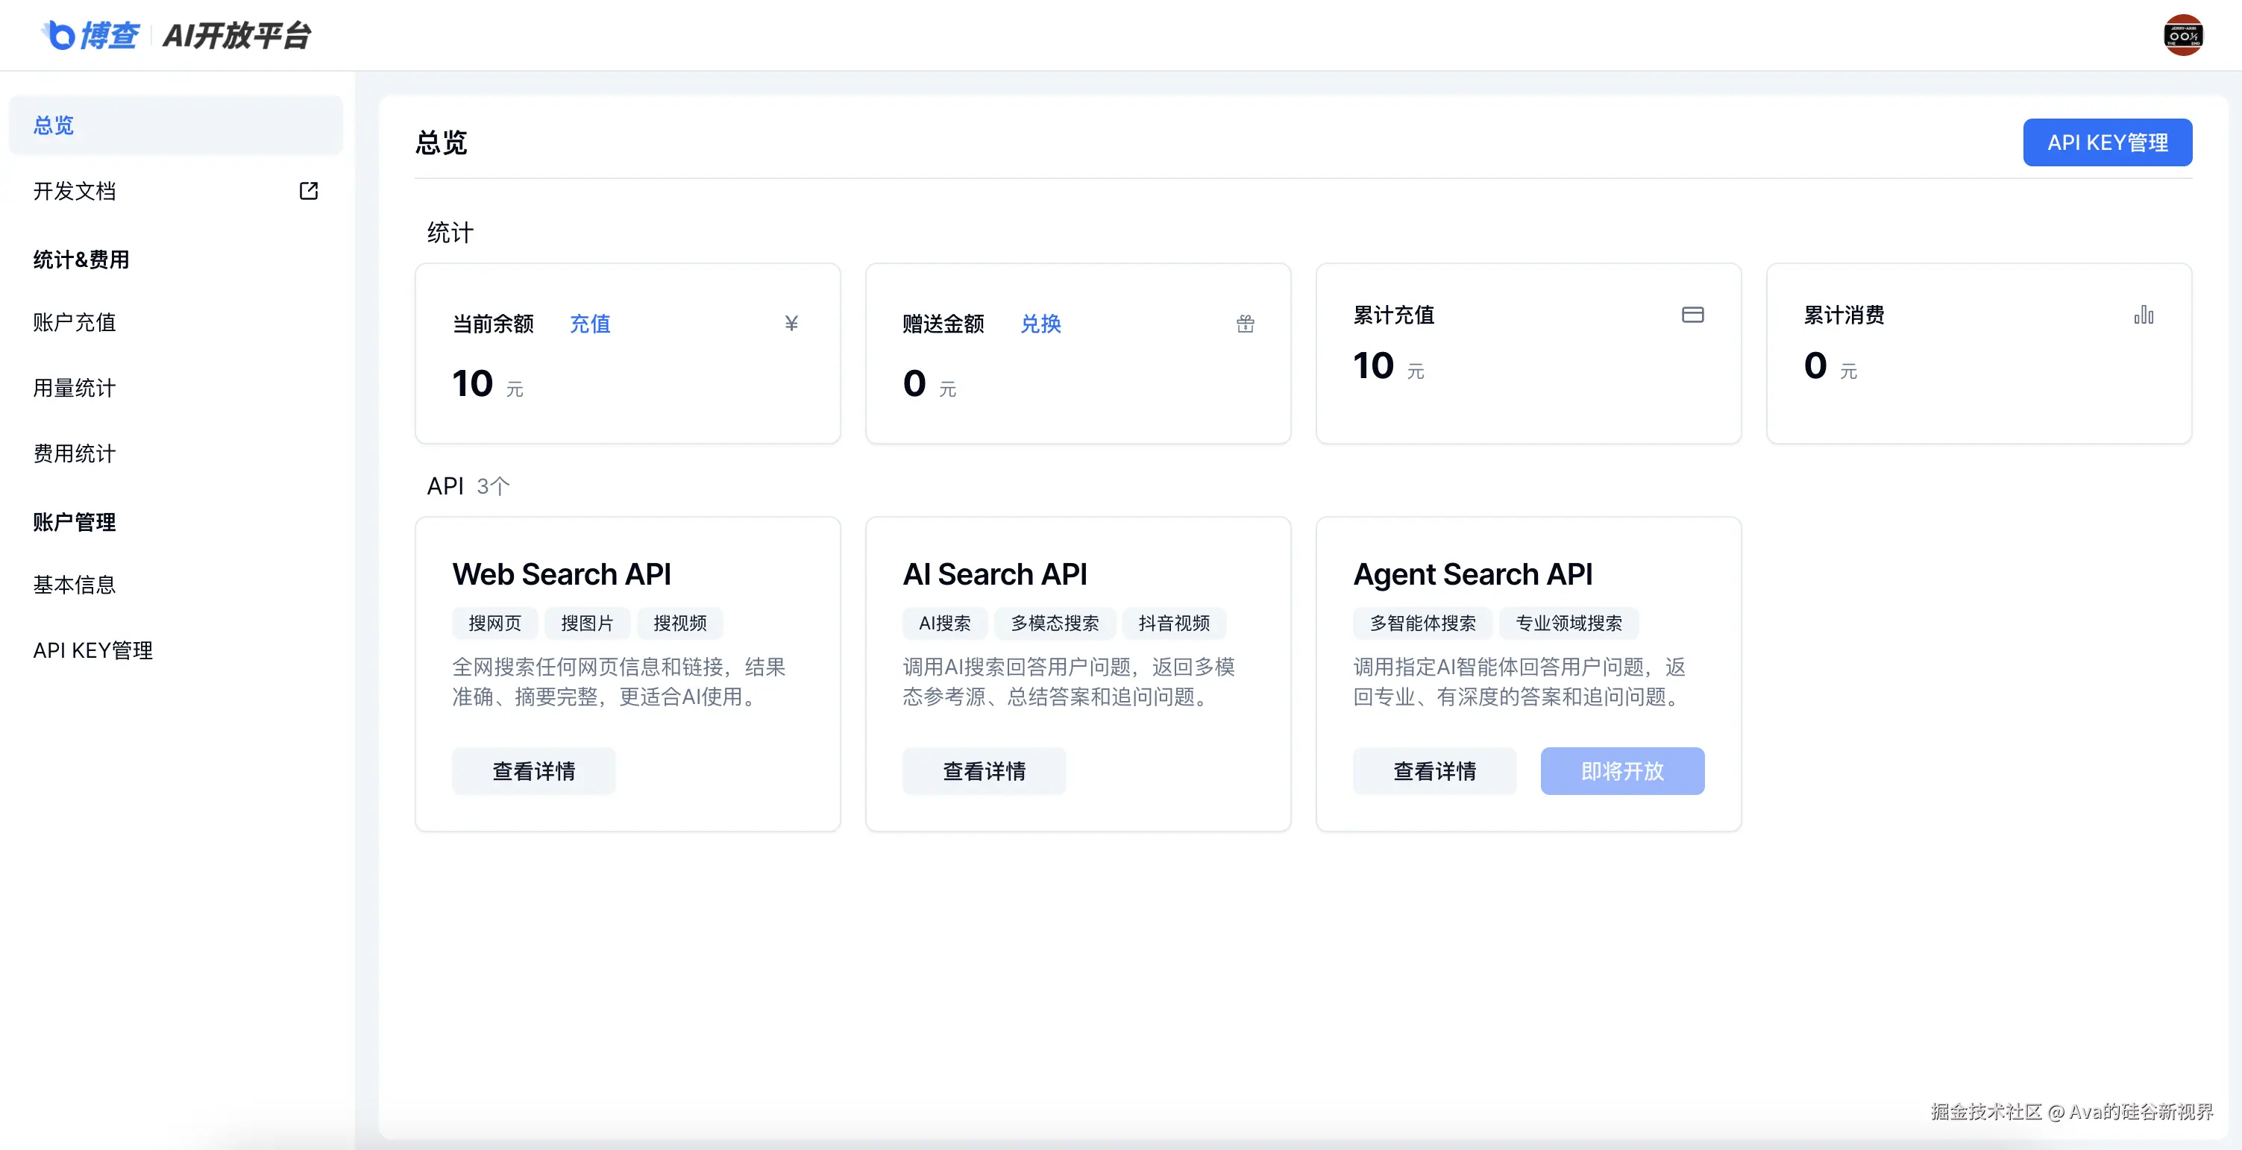This screenshot has width=2242, height=1150.
Task: Click the card icon in 累计充值 panel
Action: [x=1692, y=315]
